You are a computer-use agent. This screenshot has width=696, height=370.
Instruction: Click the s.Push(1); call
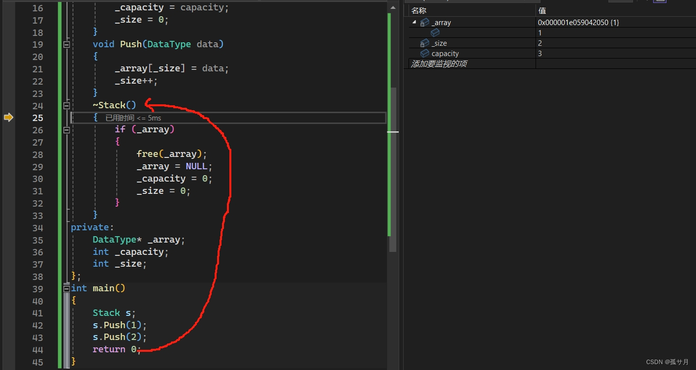[120, 325]
